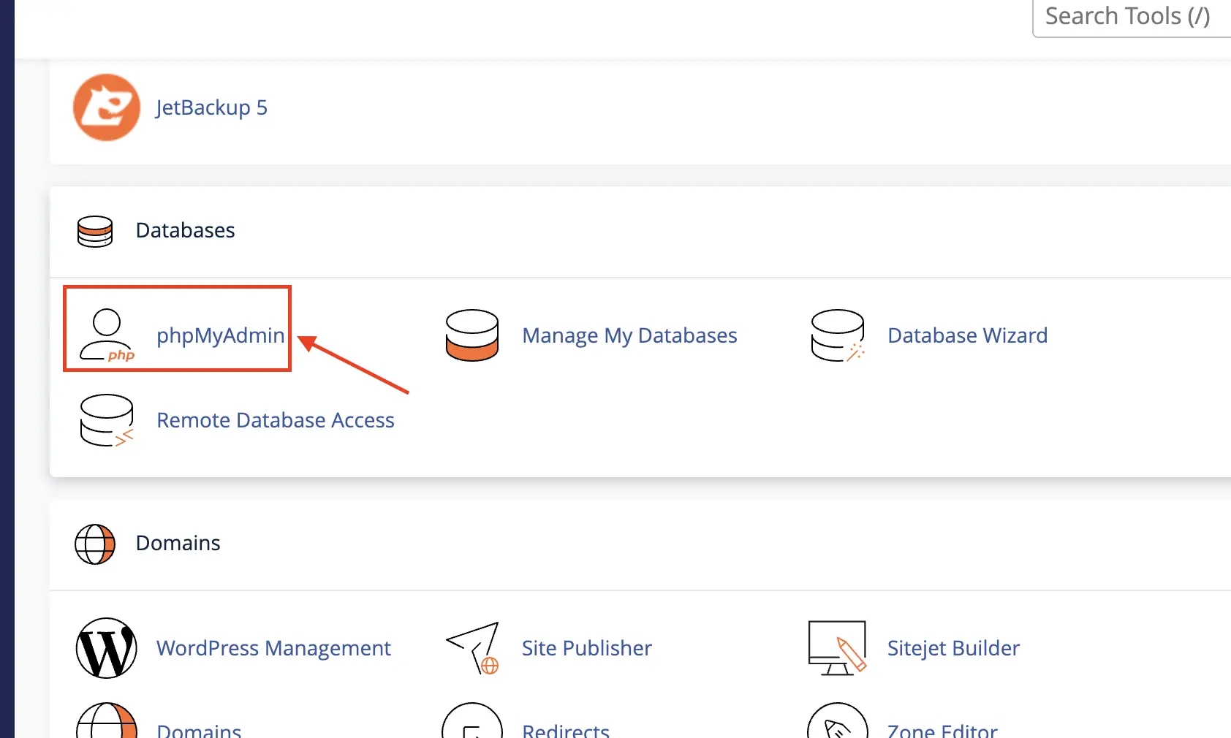Open the phpMyAdmin link
Viewport: 1231px width, 738px height.
220,335
